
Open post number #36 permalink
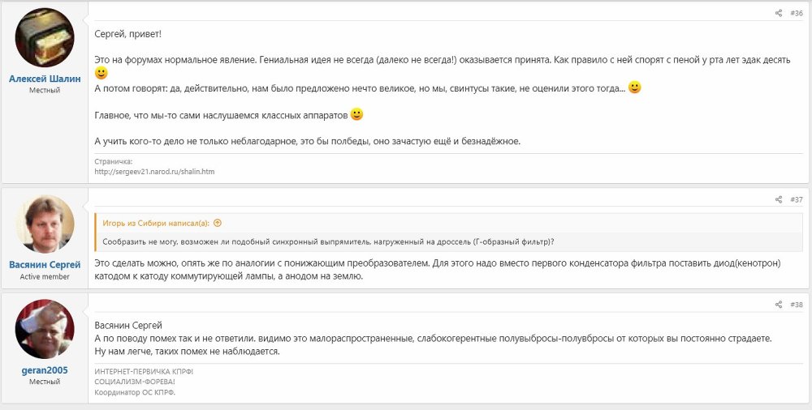[796, 13]
